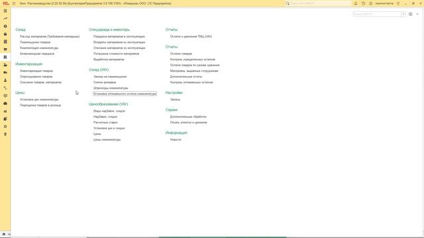Close the section menu with the small X

click(417, 14)
